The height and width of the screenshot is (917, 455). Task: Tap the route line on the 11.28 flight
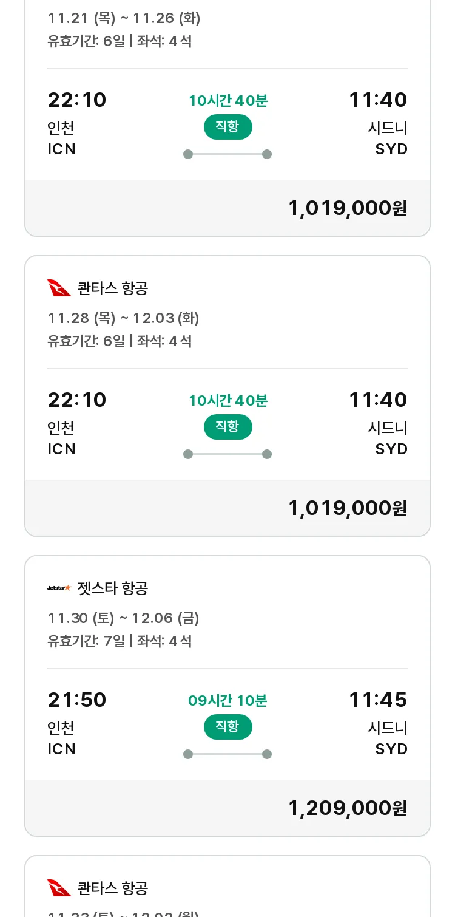click(227, 454)
